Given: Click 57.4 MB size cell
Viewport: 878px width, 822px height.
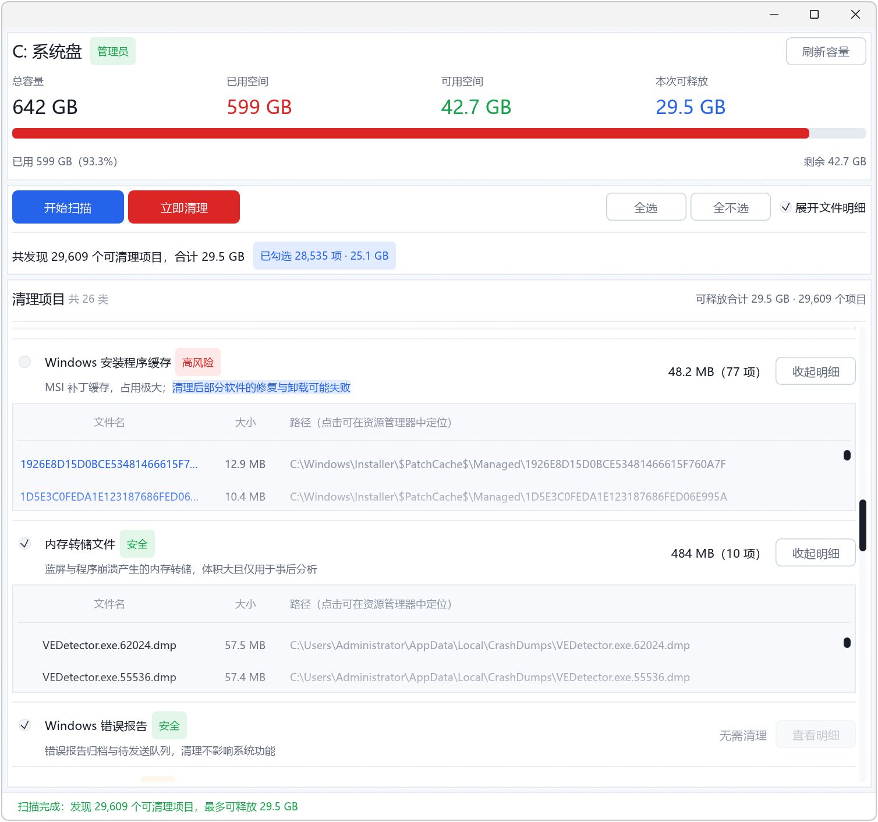Looking at the screenshot, I should point(245,677).
